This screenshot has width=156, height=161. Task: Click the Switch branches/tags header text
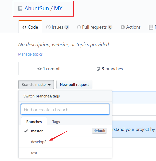pyautogui.click(x=42, y=96)
